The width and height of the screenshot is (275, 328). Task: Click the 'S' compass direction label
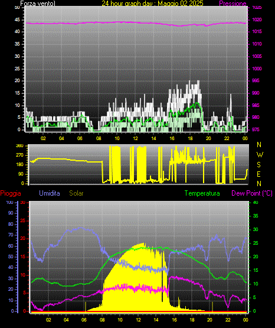click(x=258, y=165)
